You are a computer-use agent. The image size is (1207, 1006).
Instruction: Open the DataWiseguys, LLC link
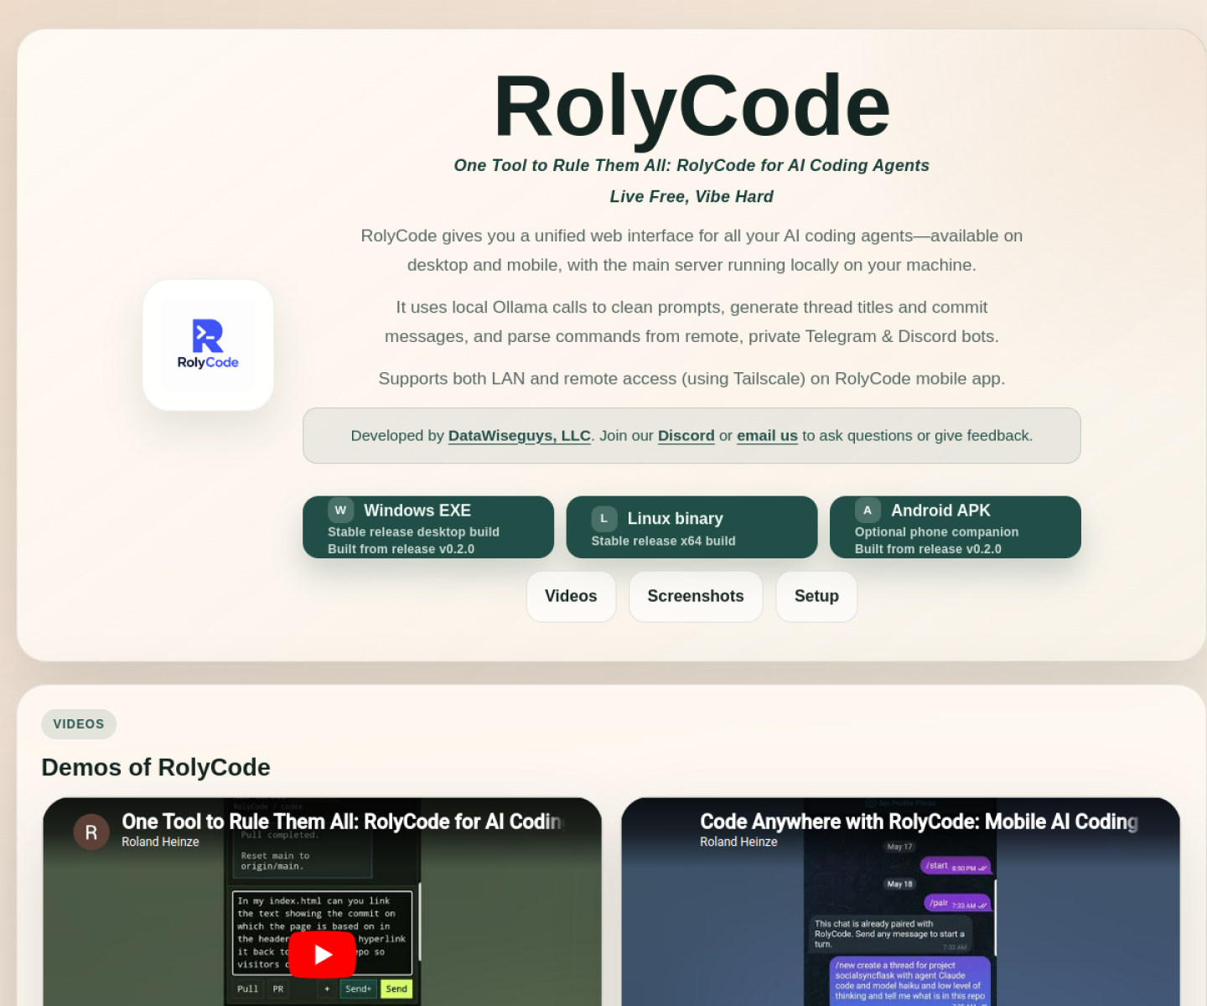tap(520, 436)
